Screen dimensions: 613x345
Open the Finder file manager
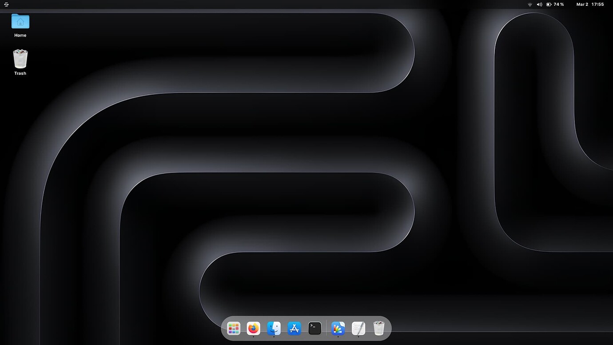[x=274, y=328]
